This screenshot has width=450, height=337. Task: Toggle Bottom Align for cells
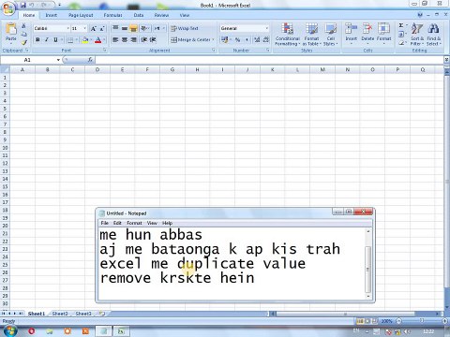coord(133,28)
